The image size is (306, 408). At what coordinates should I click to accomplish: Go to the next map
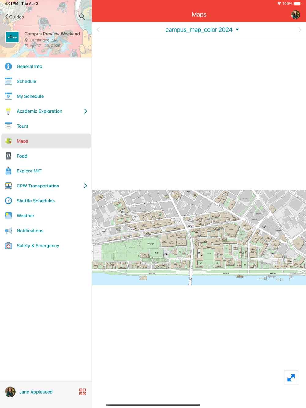(x=300, y=30)
